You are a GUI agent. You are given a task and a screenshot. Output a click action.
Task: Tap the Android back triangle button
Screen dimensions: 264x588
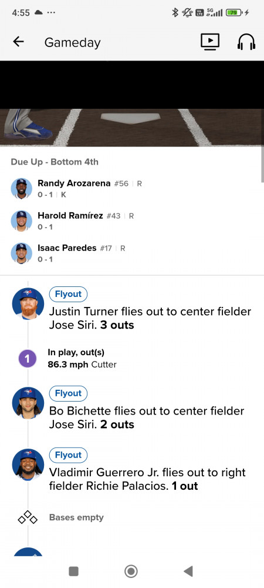[x=188, y=572]
